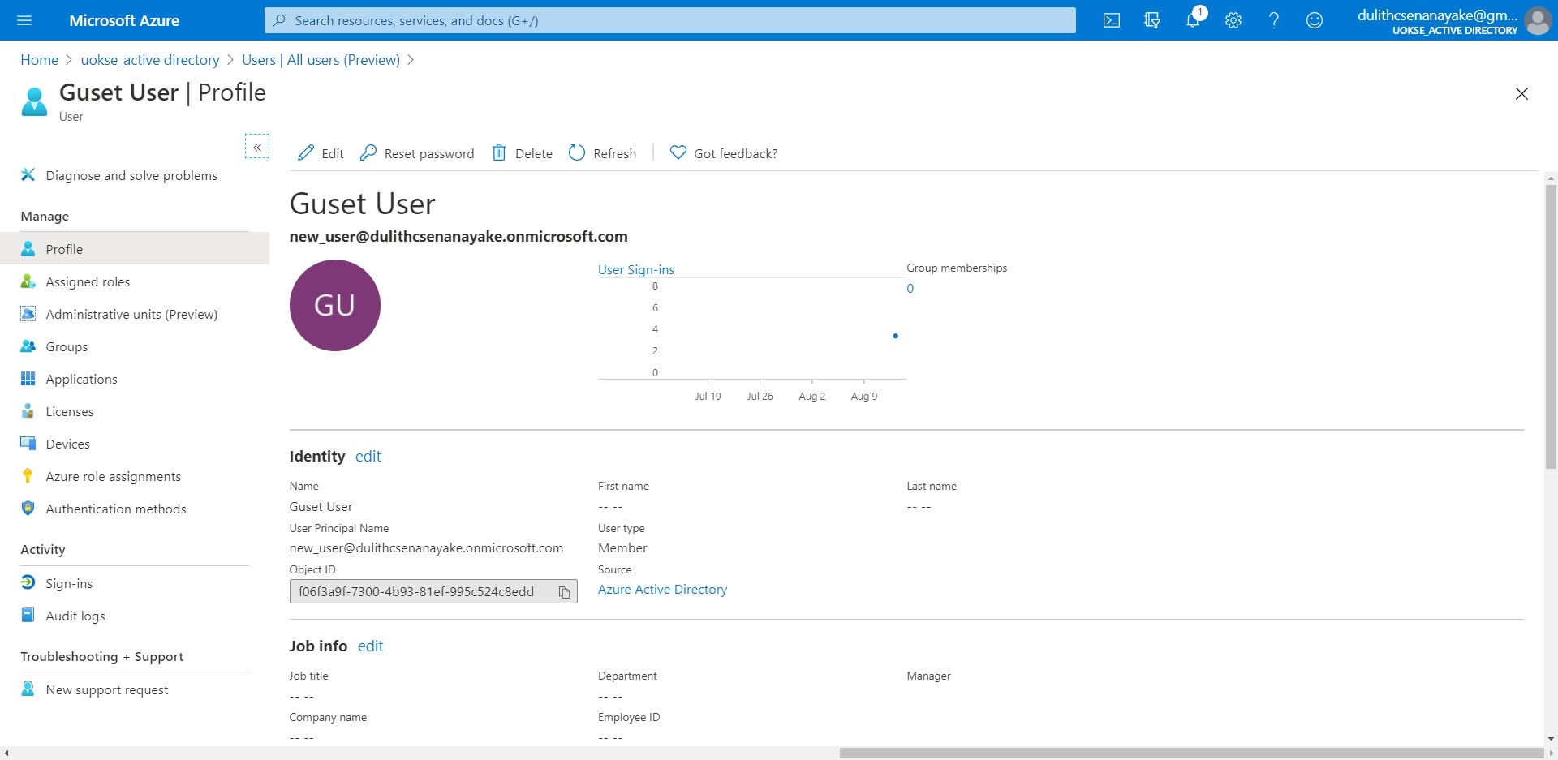Click the search resources box

click(670, 20)
